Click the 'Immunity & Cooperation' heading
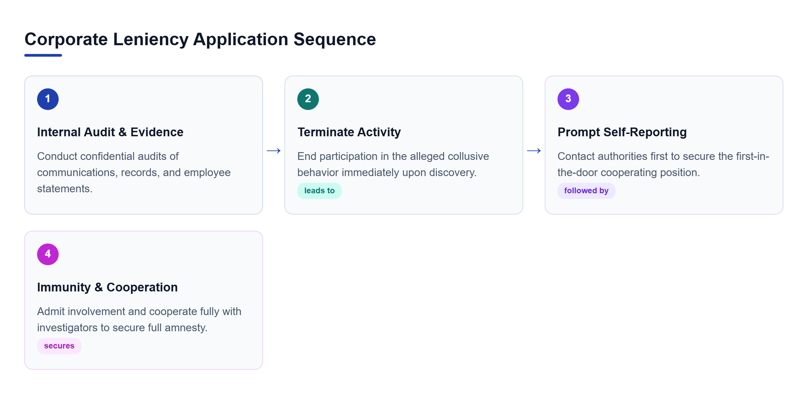 click(x=108, y=287)
